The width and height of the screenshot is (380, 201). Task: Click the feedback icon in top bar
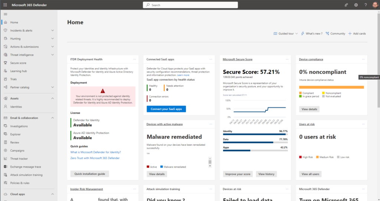[x=346, y=5]
